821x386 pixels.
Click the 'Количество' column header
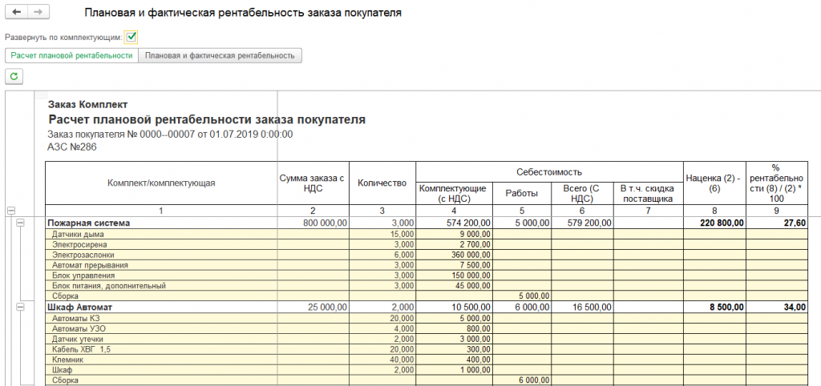point(382,183)
